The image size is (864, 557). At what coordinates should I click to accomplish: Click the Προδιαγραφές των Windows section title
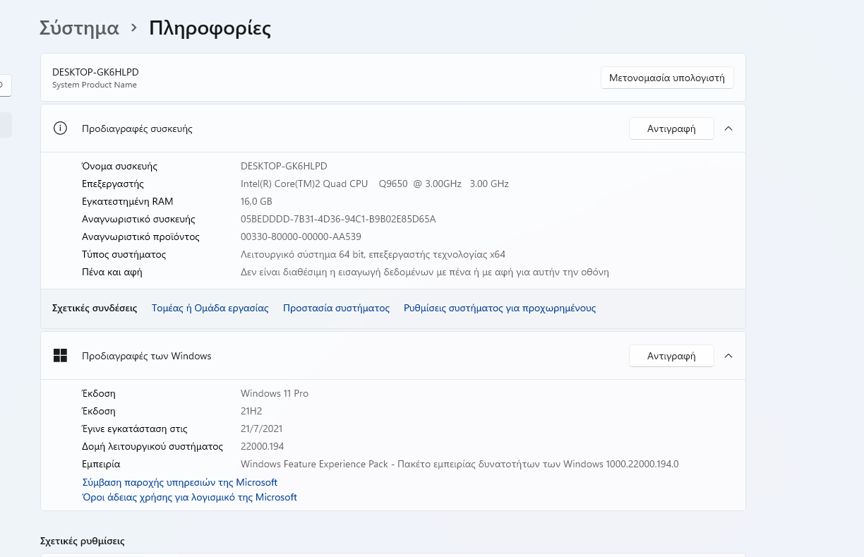coord(147,356)
